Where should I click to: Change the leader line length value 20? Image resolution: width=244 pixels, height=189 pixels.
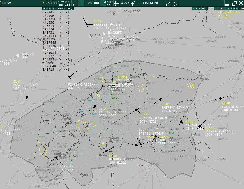tap(89, 3)
